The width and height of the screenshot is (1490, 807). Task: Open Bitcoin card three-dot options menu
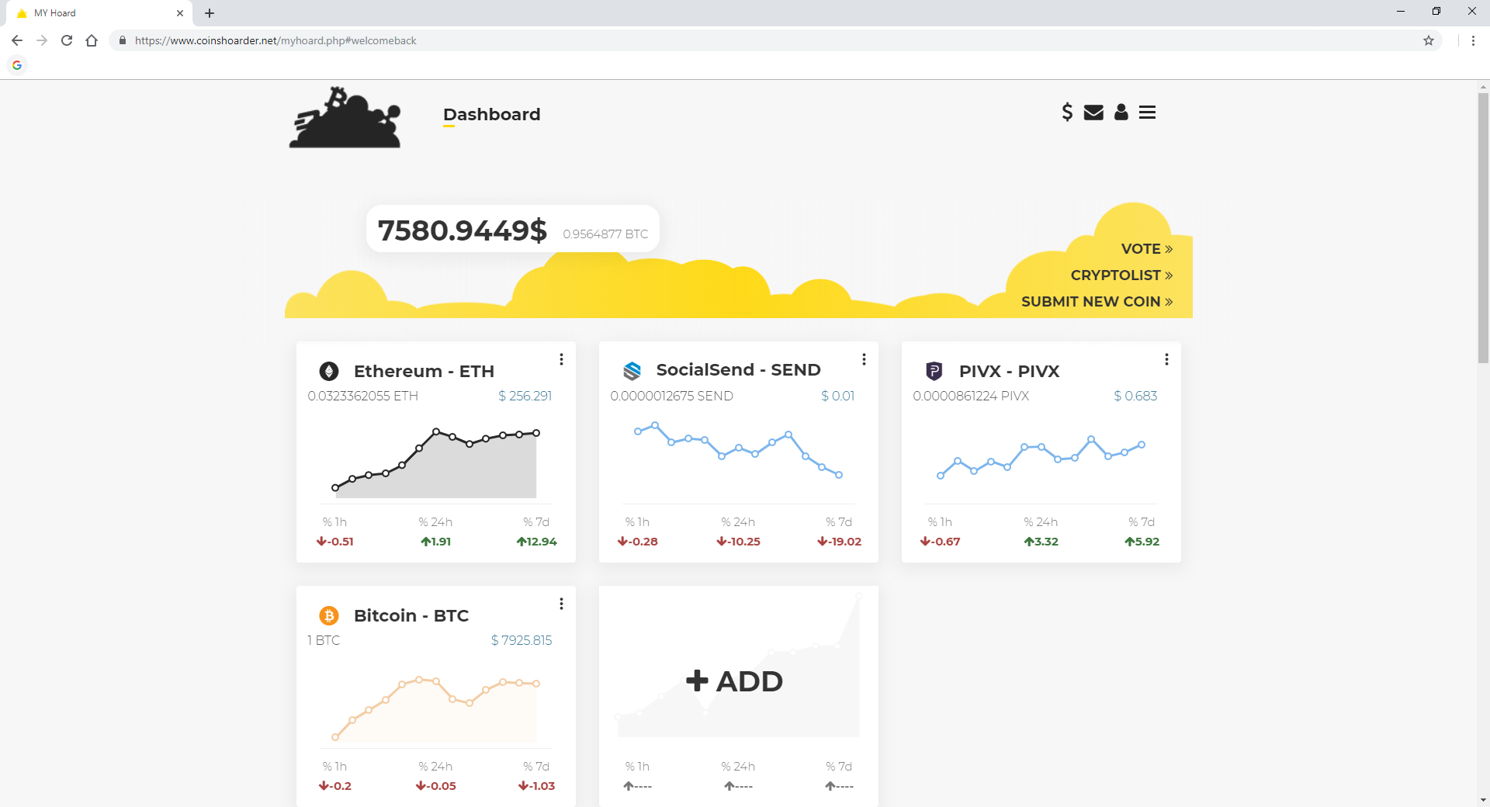click(x=561, y=604)
